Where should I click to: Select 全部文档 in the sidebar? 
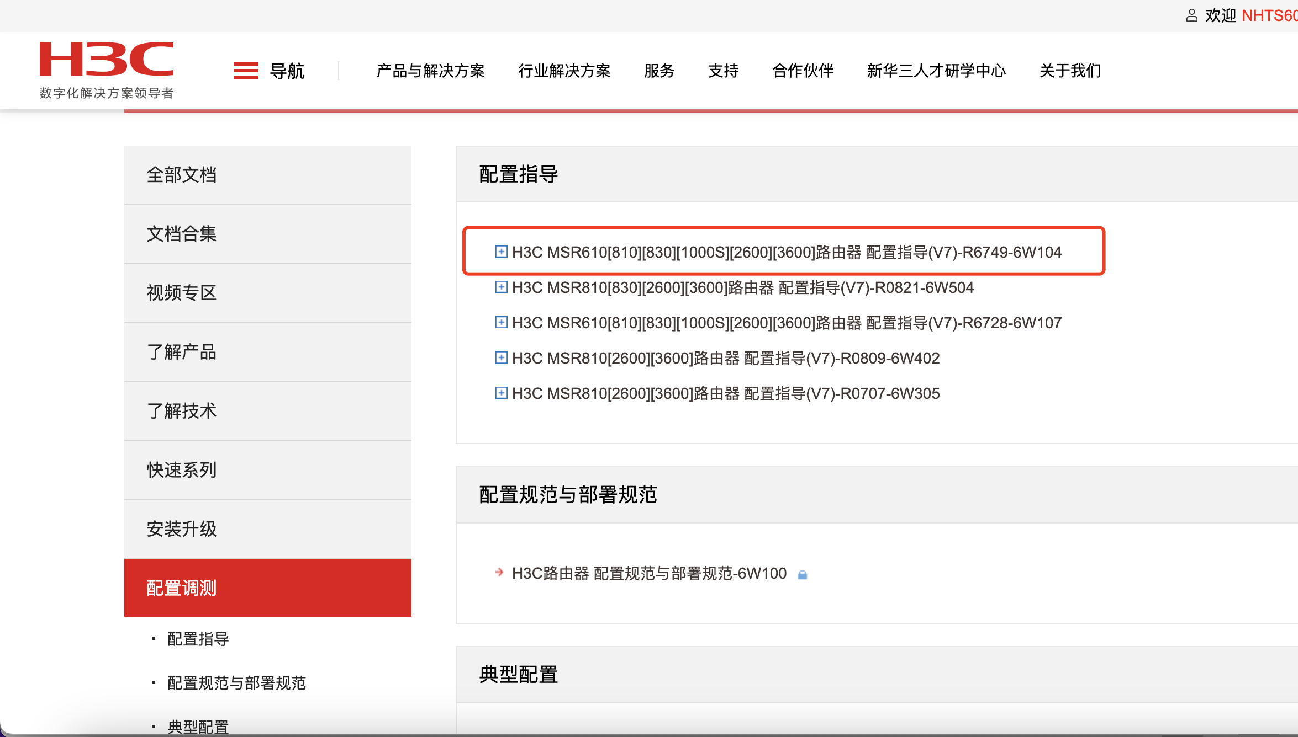coord(181,175)
